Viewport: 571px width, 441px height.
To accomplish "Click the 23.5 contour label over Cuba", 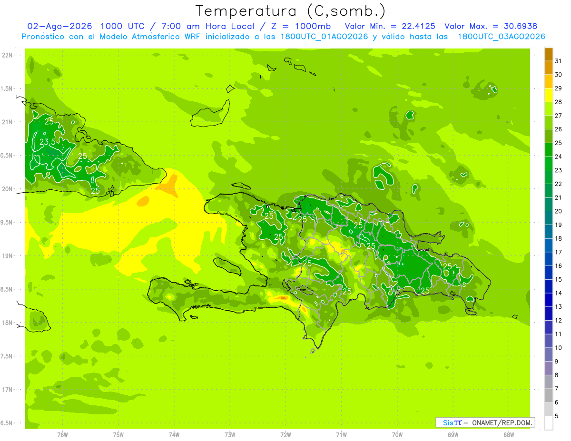I will [x=48, y=142].
